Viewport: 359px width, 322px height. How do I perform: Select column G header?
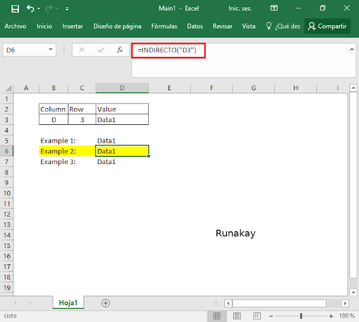254,88
